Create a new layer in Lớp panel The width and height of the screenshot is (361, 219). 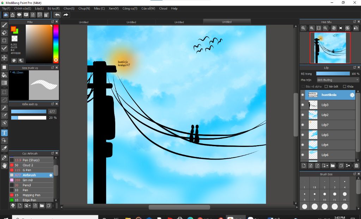[x=304, y=166]
